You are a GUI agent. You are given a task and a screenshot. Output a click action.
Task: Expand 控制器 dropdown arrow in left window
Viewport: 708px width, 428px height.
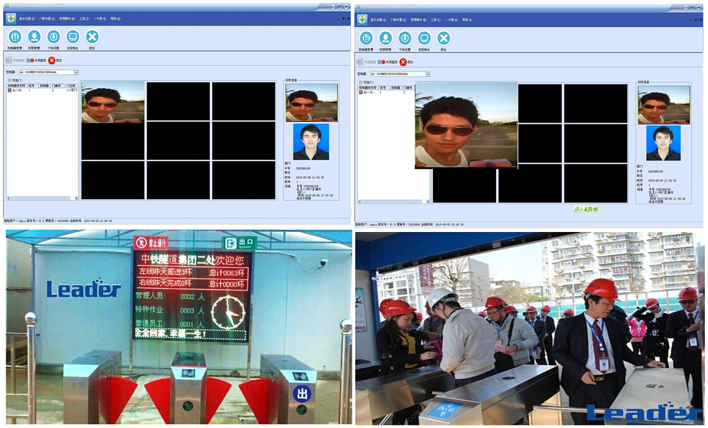click(x=76, y=73)
